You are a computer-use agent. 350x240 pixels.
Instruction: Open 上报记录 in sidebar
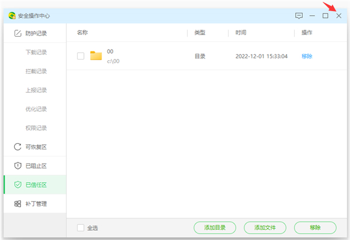tap(36, 91)
